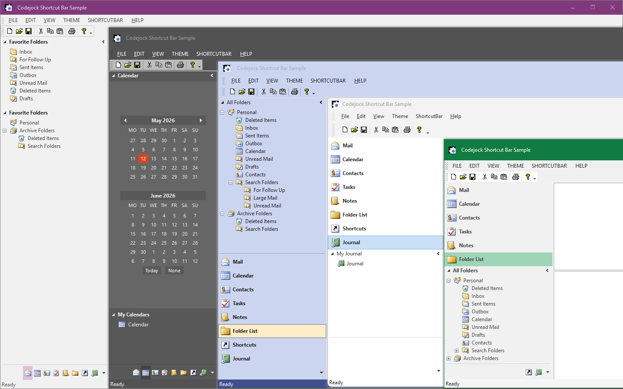This screenshot has width=623, height=389.
Task: Click Copy icon in green window toolbar
Action: [x=494, y=177]
